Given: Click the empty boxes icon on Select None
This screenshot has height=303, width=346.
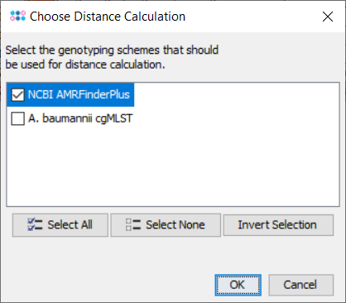Looking at the screenshot, I should 133,224.
